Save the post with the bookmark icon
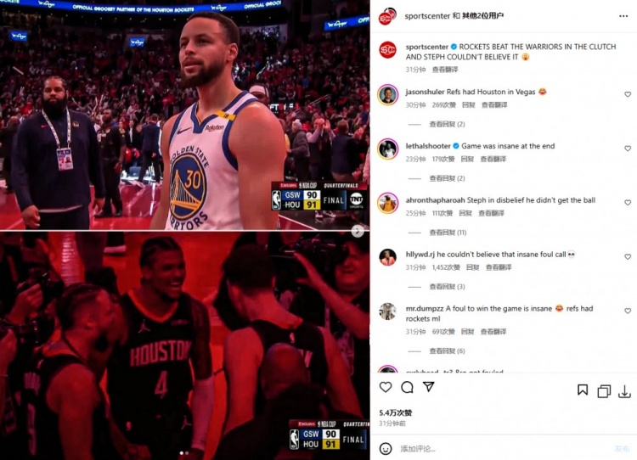 tap(583, 390)
